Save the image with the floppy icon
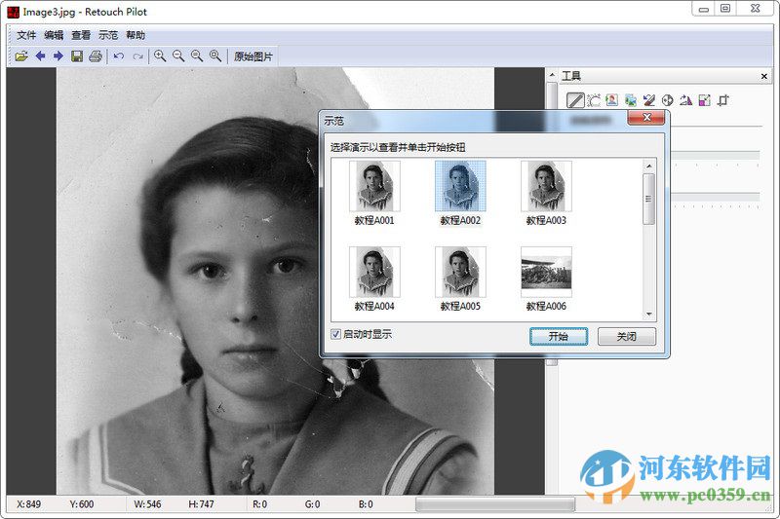This screenshot has height=519, width=780. 77,56
